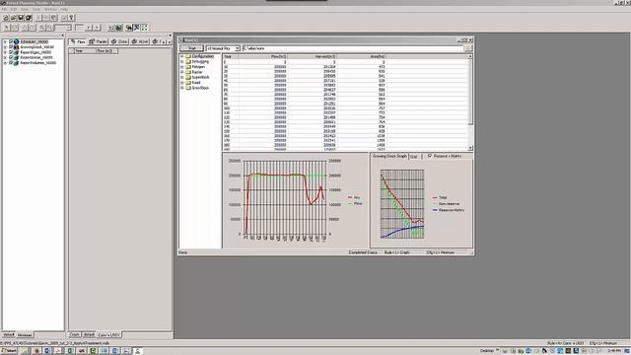Expand the Configuration folder node
The image size is (631, 355).
(x=181, y=56)
